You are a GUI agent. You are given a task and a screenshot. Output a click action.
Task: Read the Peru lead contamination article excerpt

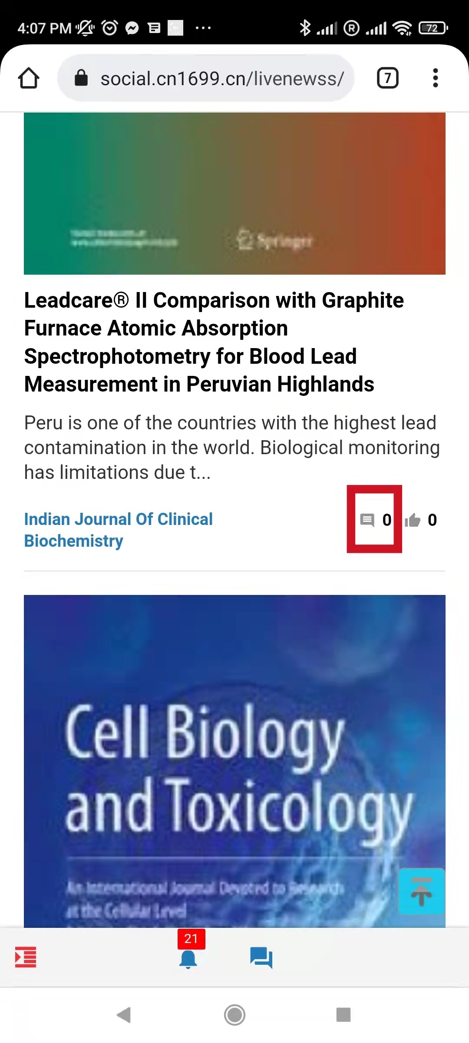coord(232,448)
